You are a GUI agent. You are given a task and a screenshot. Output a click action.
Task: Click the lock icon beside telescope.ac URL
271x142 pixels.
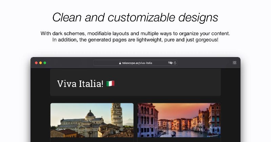point(120,63)
